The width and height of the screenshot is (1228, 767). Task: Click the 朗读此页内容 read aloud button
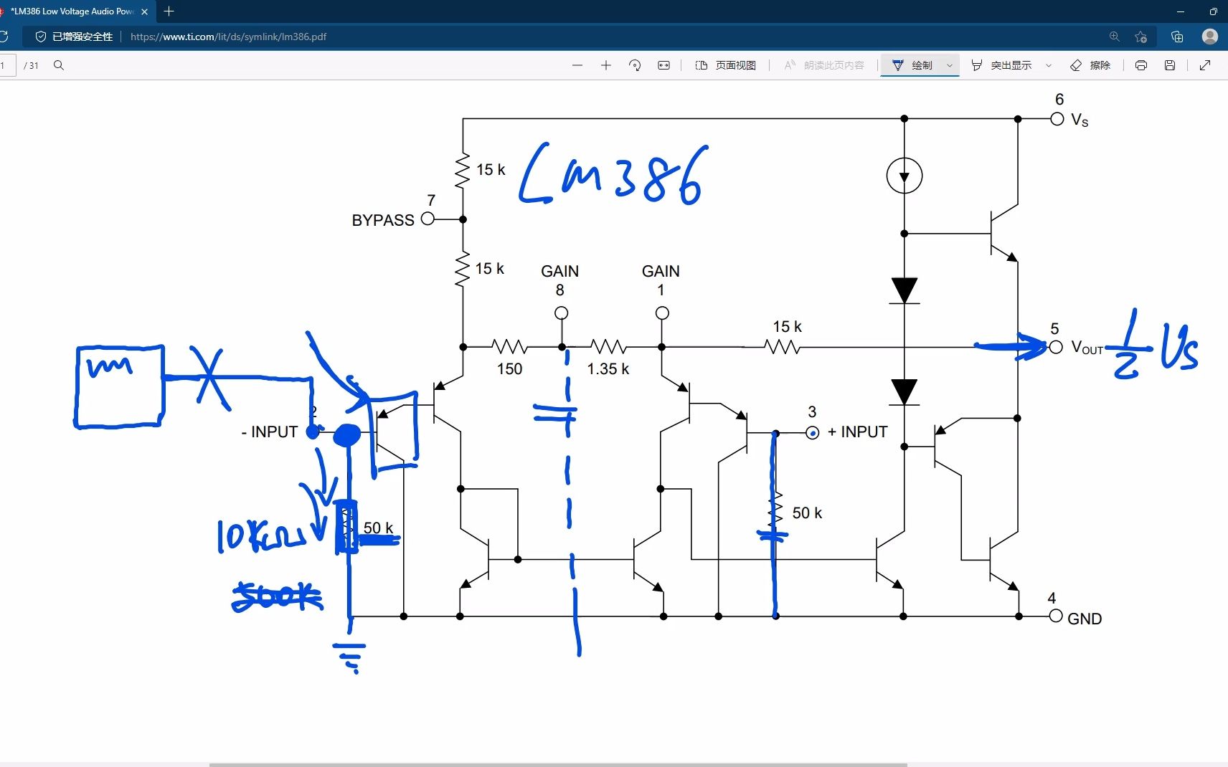click(824, 65)
